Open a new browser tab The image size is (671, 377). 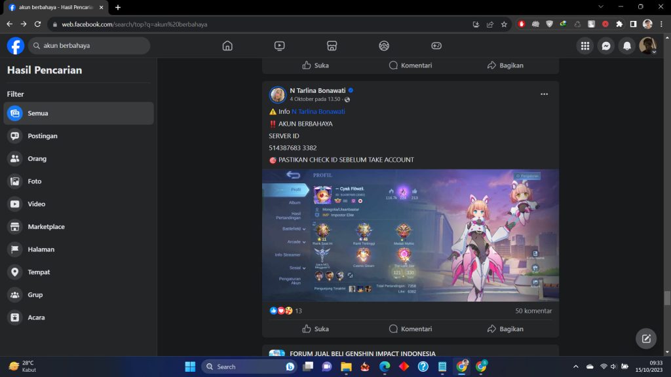[118, 7]
